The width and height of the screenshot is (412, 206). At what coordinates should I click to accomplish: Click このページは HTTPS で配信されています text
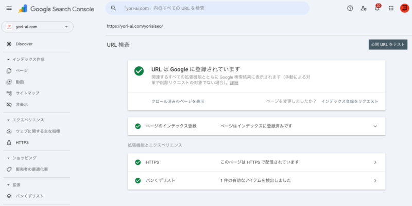pyautogui.click(x=260, y=162)
